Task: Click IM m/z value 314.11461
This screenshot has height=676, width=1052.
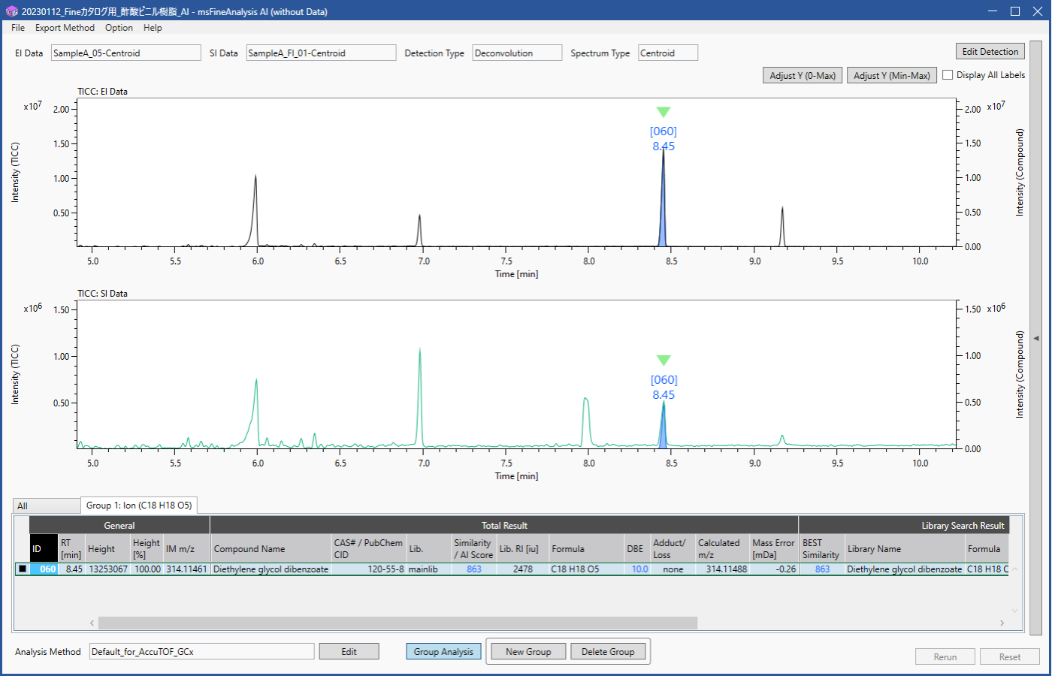Action: click(186, 569)
